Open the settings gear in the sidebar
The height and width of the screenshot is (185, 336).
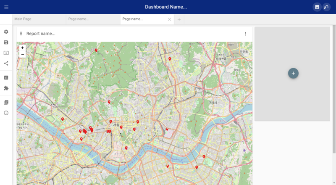click(6, 32)
